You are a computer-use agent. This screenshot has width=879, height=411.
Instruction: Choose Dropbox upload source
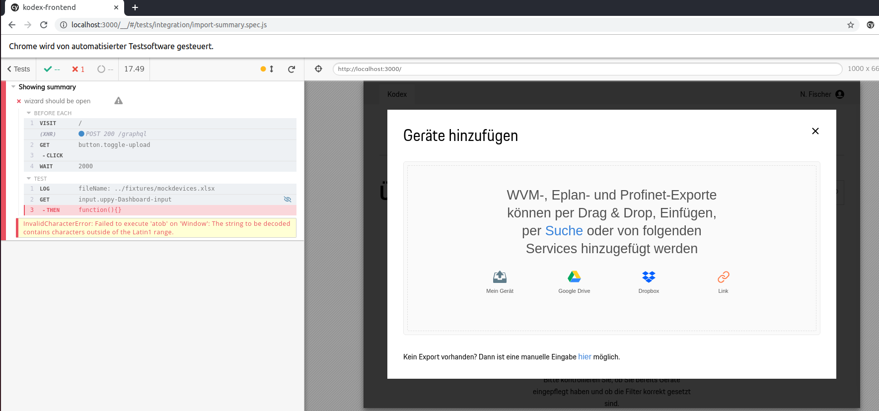[649, 282]
